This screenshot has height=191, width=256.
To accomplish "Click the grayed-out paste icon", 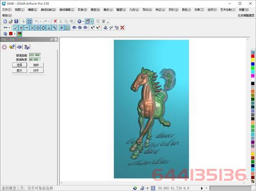I will [72, 22].
